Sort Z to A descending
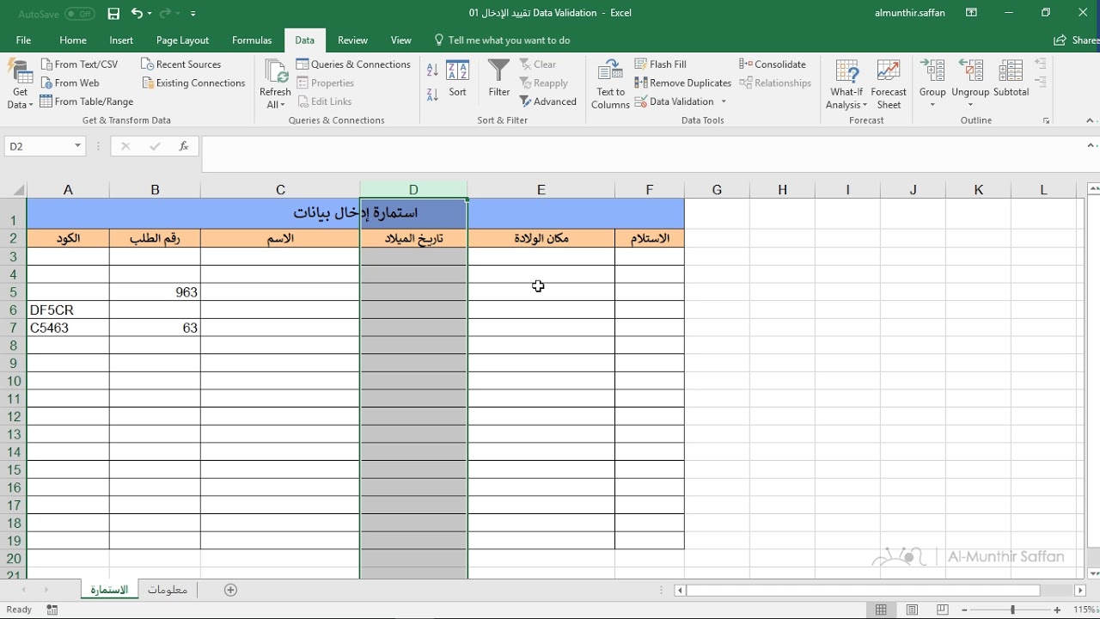This screenshot has height=619, width=1100. [432, 94]
